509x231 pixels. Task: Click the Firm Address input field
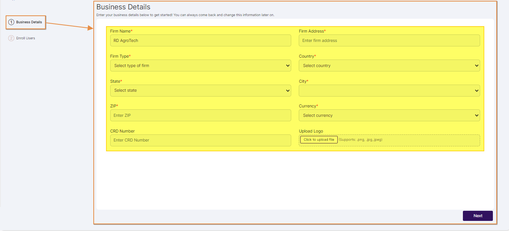[389, 40]
